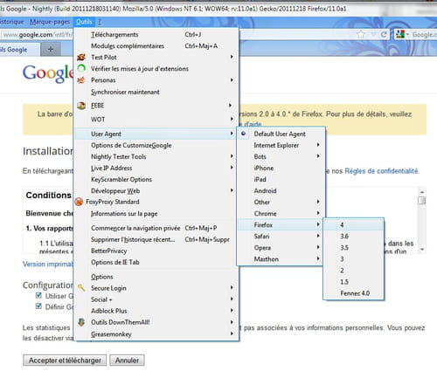
Task: Toggle the 'Utiliser G...' checkbox
Action: (x=38, y=295)
